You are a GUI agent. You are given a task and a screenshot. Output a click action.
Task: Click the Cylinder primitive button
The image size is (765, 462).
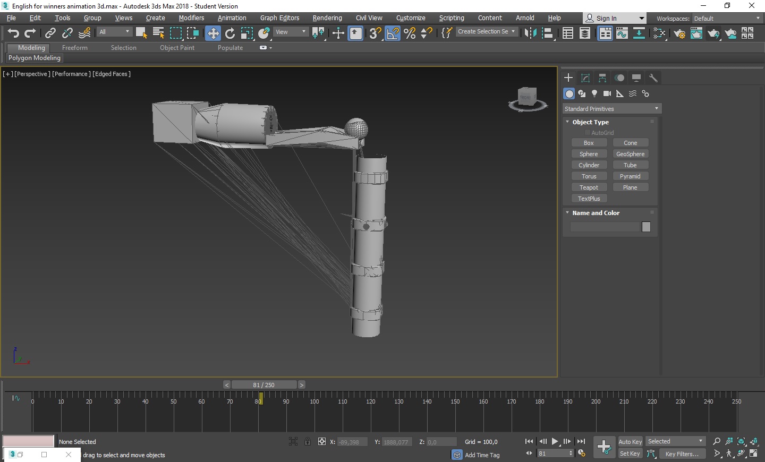(x=589, y=165)
